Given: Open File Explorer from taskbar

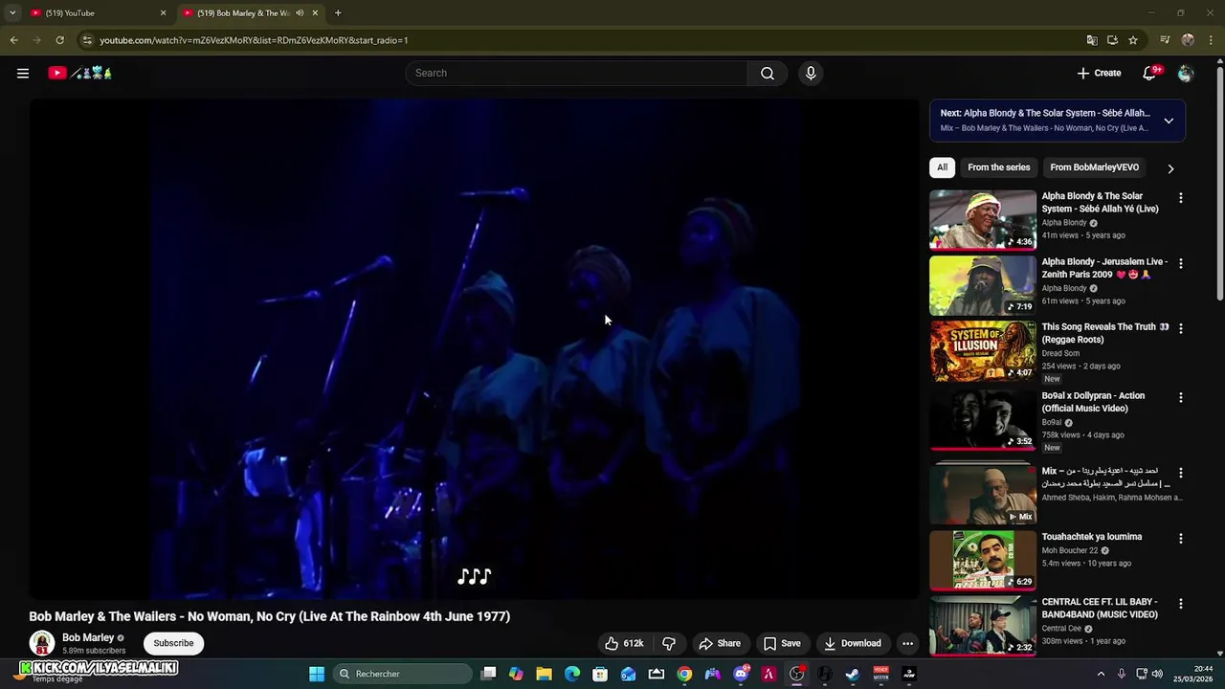Looking at the screenshot, I should [x=544, y=674].
